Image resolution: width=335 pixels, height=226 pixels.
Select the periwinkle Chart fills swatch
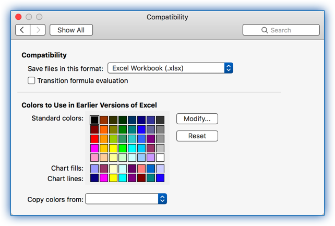point(94,169)
